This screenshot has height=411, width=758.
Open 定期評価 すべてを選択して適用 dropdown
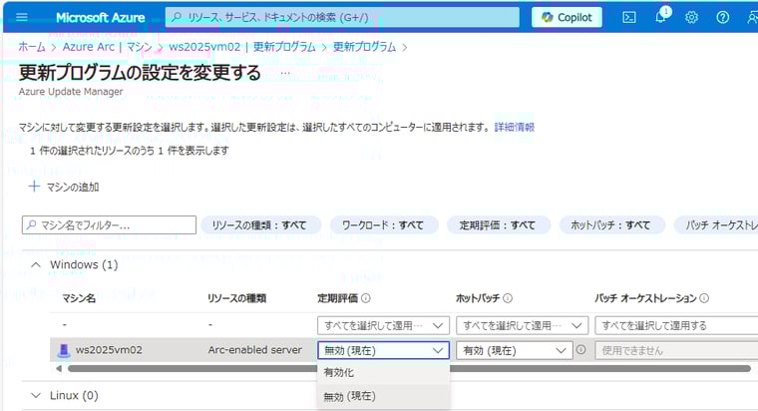pos(383,325)
